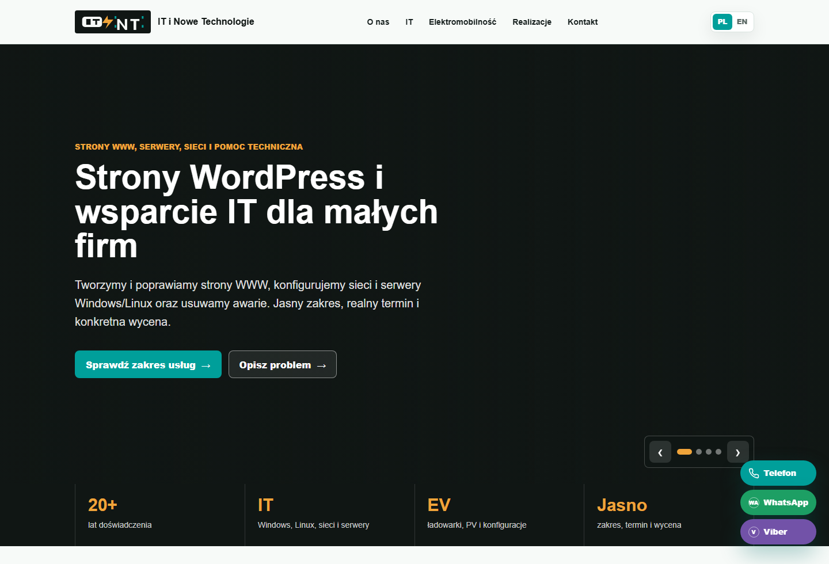
Task: Click the OT NT logo
Action: 113,22
